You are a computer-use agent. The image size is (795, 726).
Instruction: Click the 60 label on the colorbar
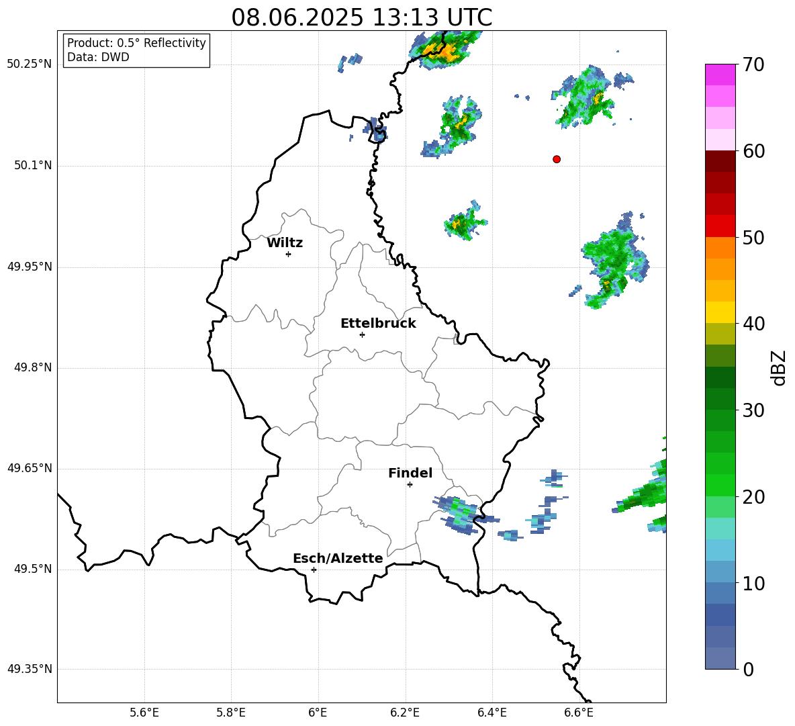(753, 151)
